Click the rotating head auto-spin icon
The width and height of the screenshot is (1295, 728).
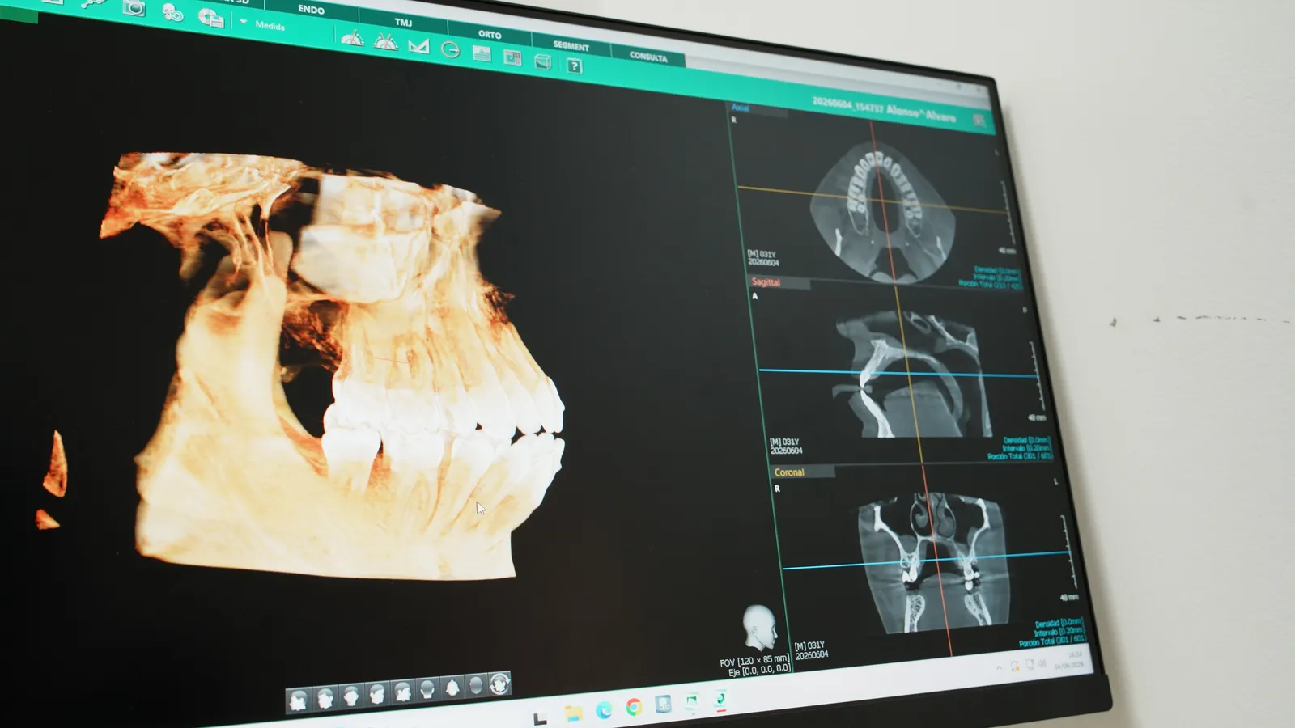499,684
